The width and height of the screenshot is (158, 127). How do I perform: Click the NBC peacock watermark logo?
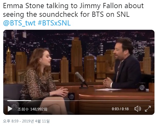(14, 108)
